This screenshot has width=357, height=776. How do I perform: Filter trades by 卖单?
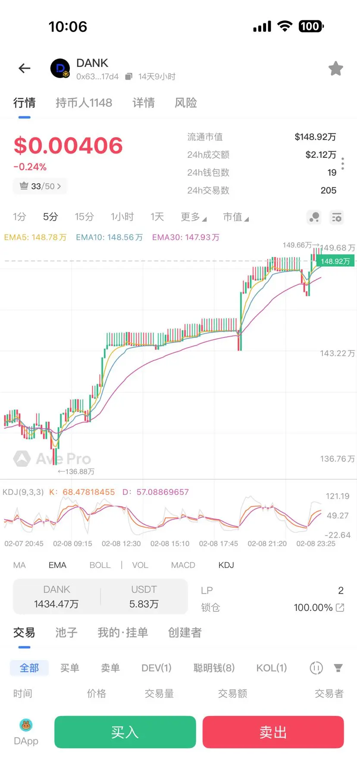click(x=110, y=668)
